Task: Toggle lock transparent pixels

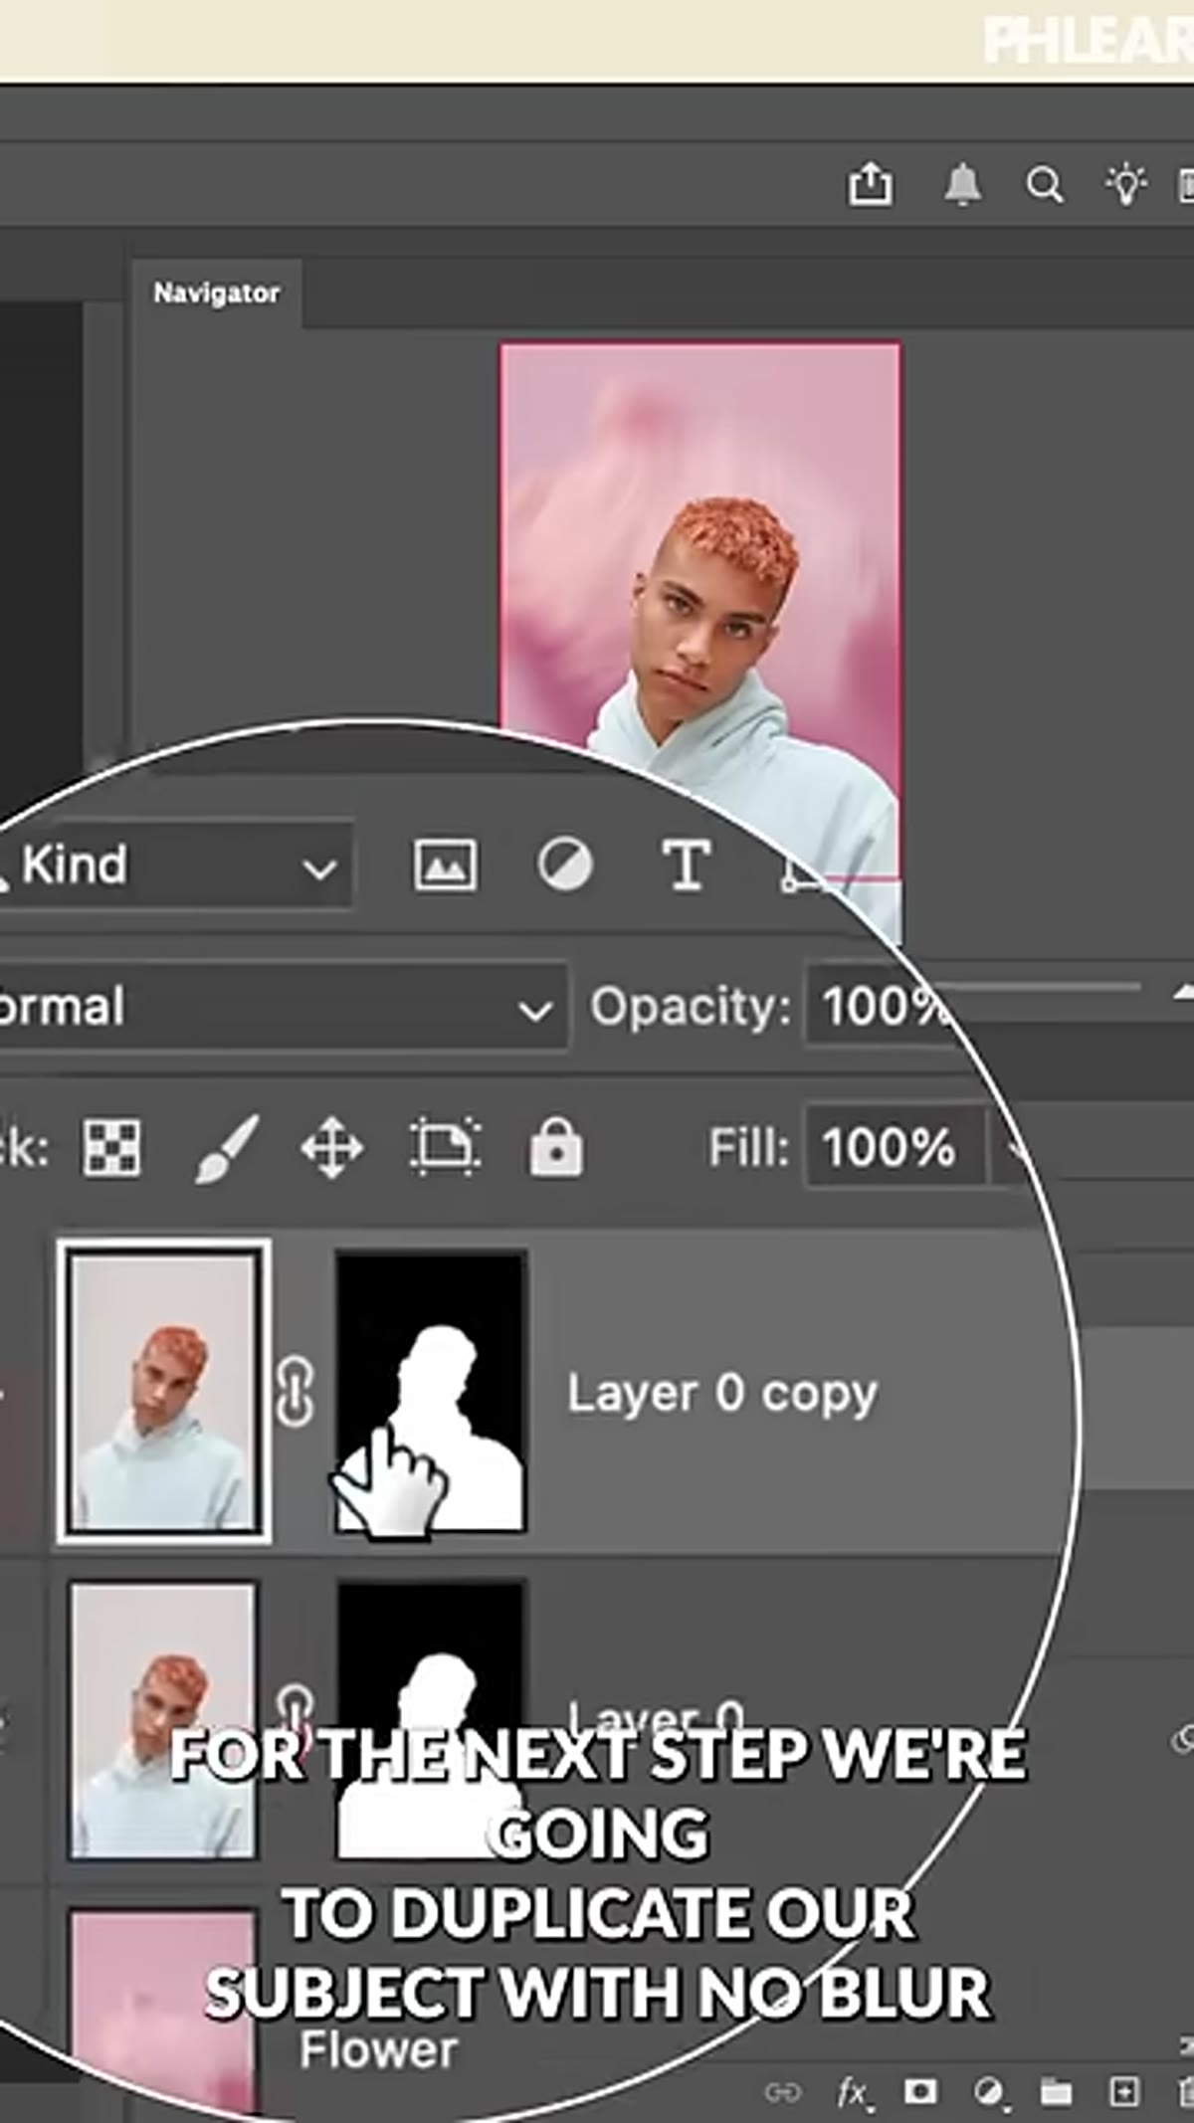Action: [x=111, y=1148]
